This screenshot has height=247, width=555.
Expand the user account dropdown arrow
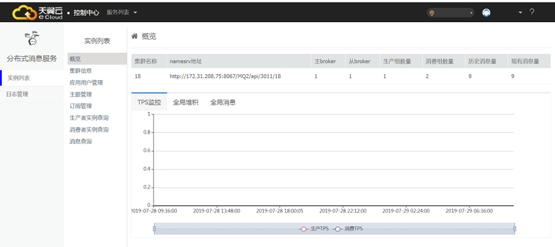[520, 13]
